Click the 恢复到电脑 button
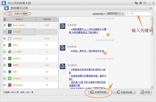 tap(98, 92)
